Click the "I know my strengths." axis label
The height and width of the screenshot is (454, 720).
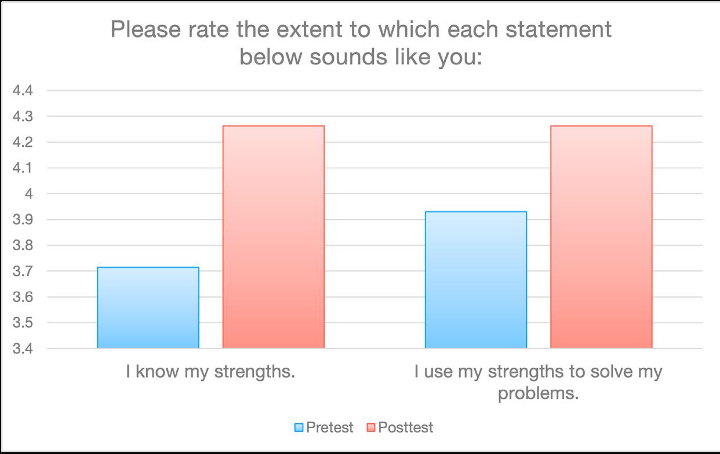(x=211, y=372)
